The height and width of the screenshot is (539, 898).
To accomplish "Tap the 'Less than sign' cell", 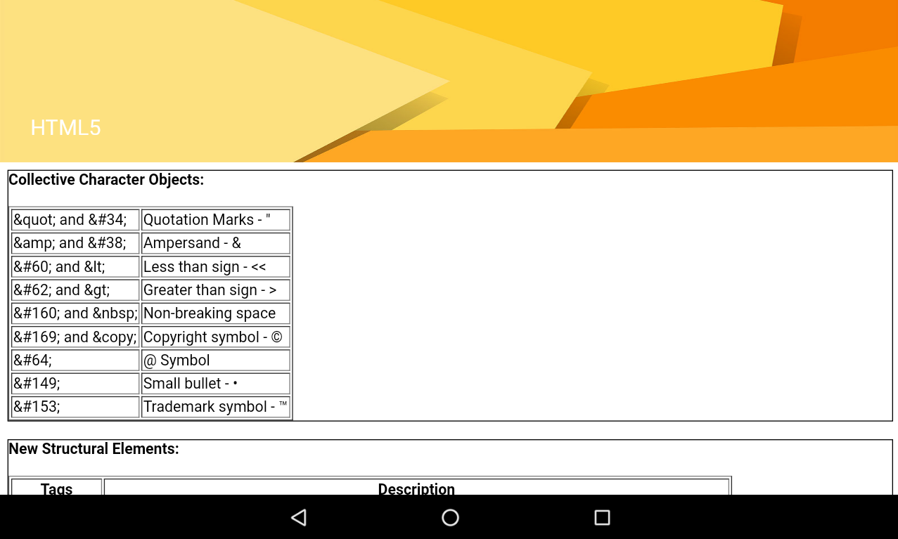I will (216, 267).
